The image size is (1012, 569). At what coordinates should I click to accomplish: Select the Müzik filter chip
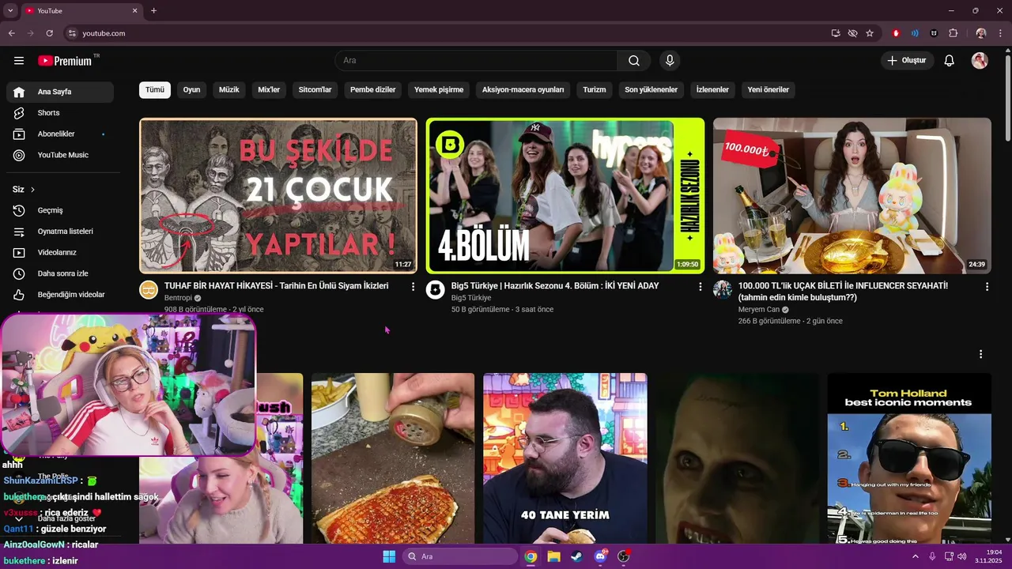tap(229, 90)
